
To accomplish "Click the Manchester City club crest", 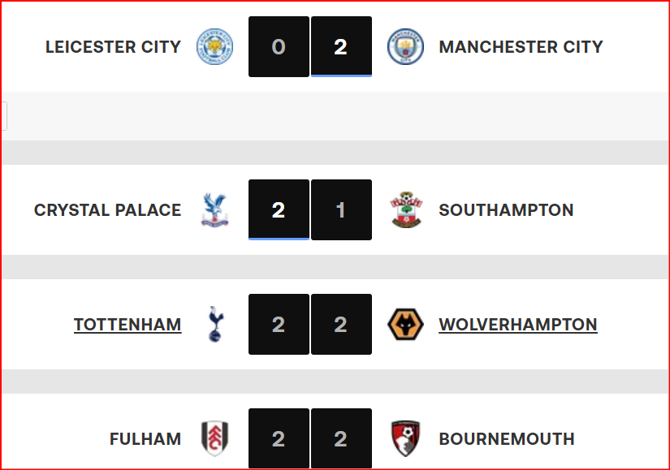I will click(405, 47).
